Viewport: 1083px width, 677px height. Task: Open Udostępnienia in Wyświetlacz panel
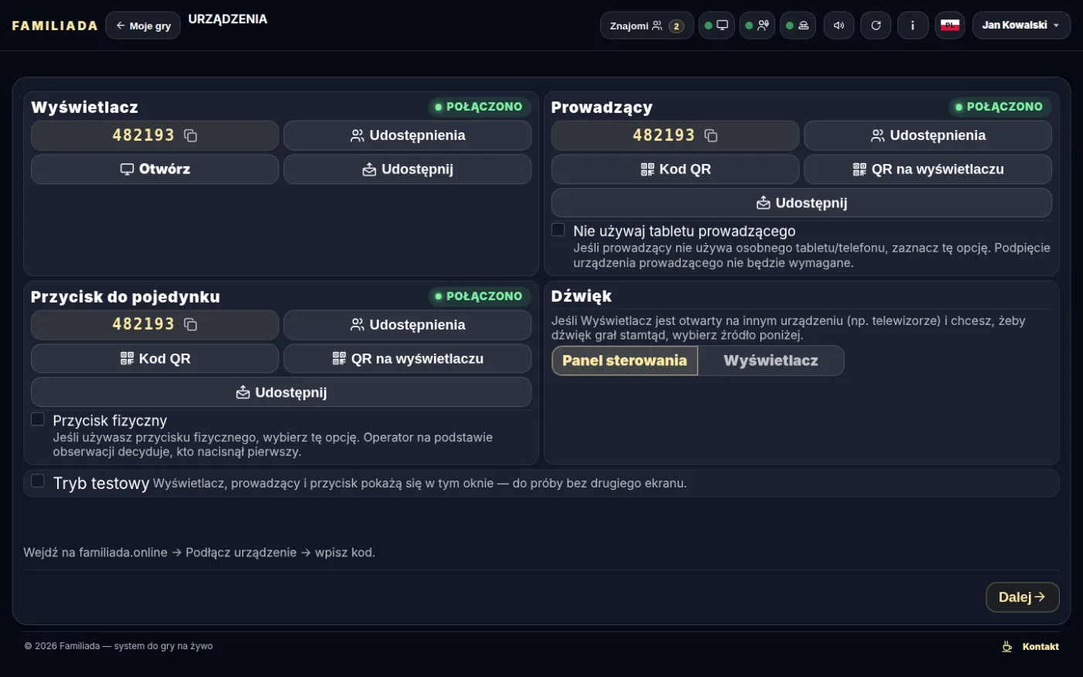408,135
